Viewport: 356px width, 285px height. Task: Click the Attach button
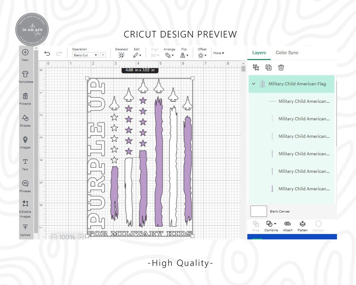click(x=287, y=226)
